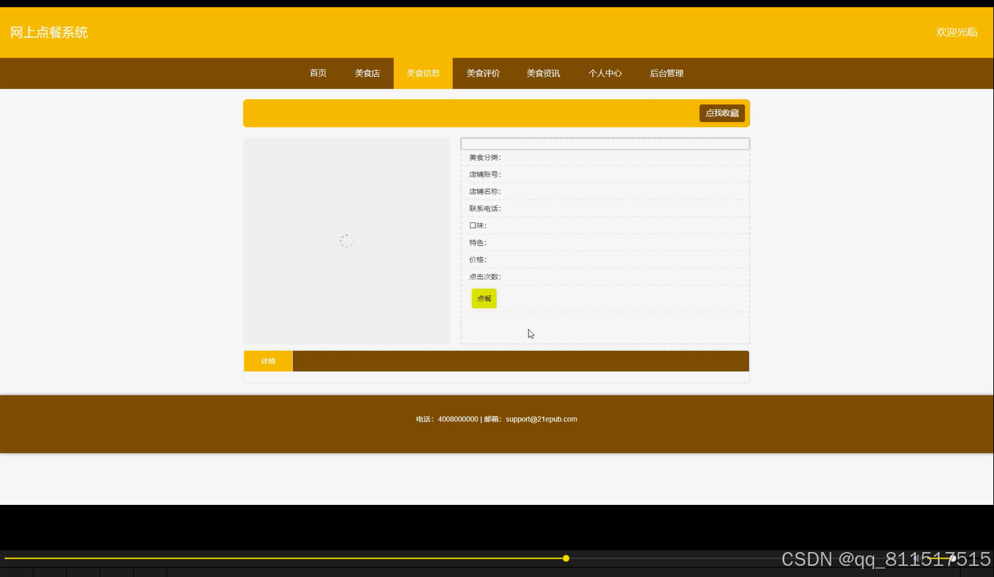Click the 欢迎光临 greeting text

pos(957,32)
